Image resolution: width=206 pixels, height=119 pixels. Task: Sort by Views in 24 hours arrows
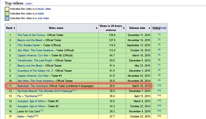(124, 28)
